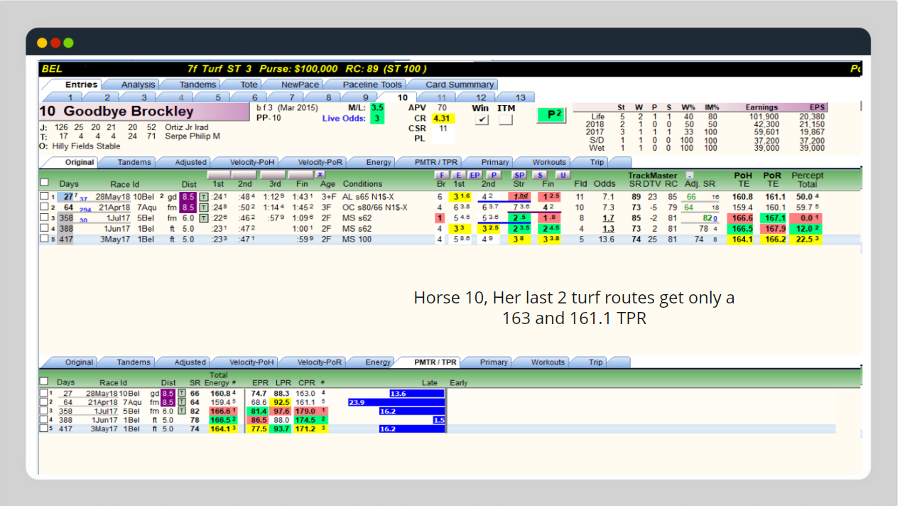Image resolution: width=900 pixels, height=506 pixels.
Task: Click the green P2 button
Action: (x=551, y=114)
